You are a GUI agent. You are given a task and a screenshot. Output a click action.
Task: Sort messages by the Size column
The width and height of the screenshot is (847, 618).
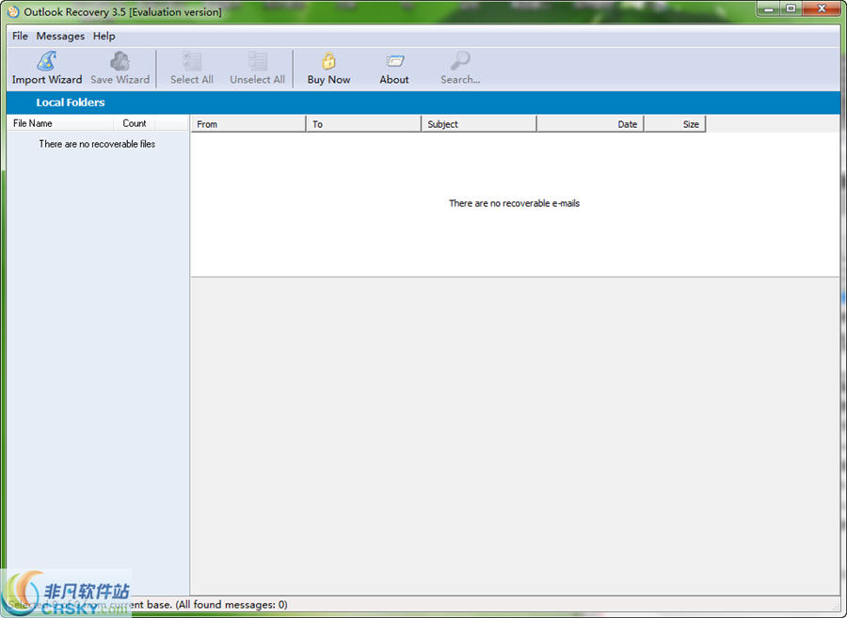(x=675, y=124)
